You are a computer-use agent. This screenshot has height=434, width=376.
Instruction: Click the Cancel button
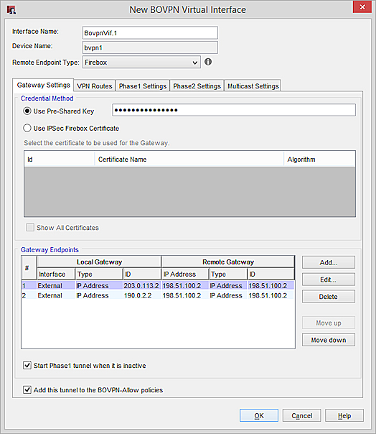click(301, 415)
